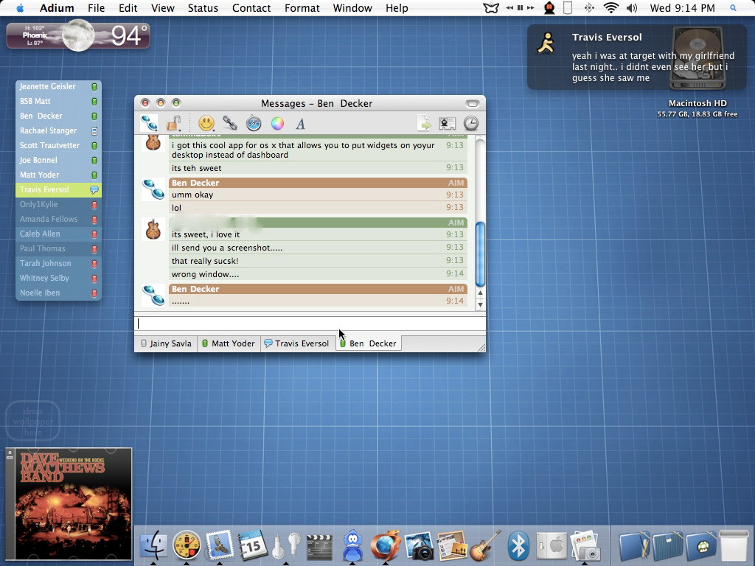The width and height of the screenshot is (755, 566).
Task: Select Ben Decker in contact list
Action: tap(58, 116)
